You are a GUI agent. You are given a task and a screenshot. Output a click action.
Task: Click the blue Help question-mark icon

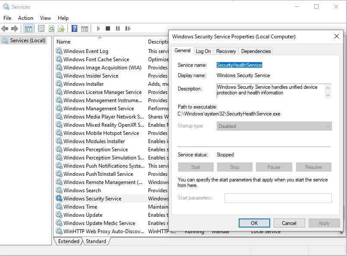pyautogui.click(x=75, y=28)
